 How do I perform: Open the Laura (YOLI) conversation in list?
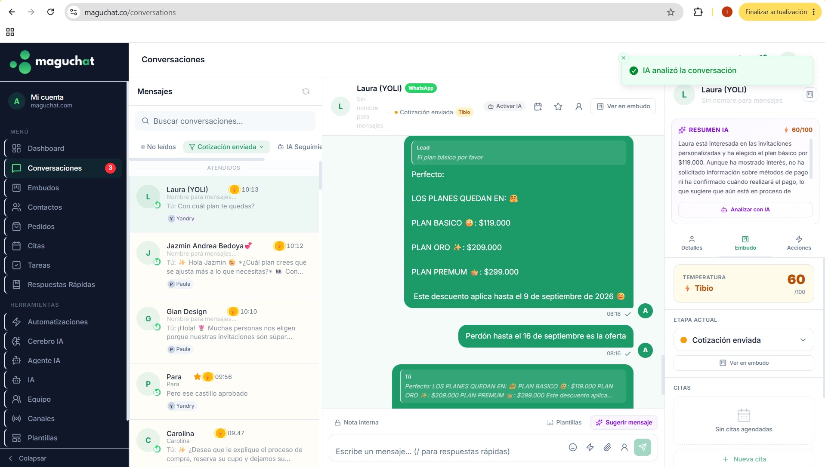point(224,205)
